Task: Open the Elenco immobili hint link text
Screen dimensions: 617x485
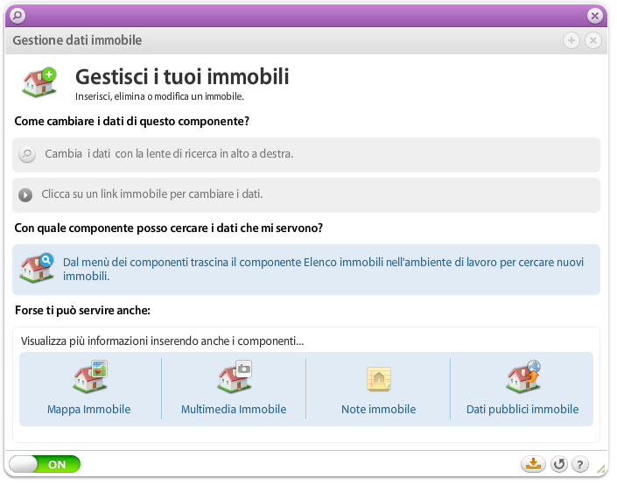Action: coord(323,270)
